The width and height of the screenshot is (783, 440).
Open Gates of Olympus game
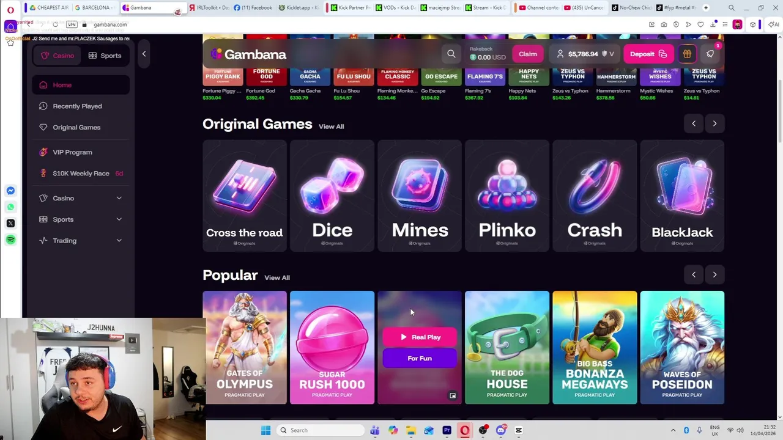click(245, 347)
